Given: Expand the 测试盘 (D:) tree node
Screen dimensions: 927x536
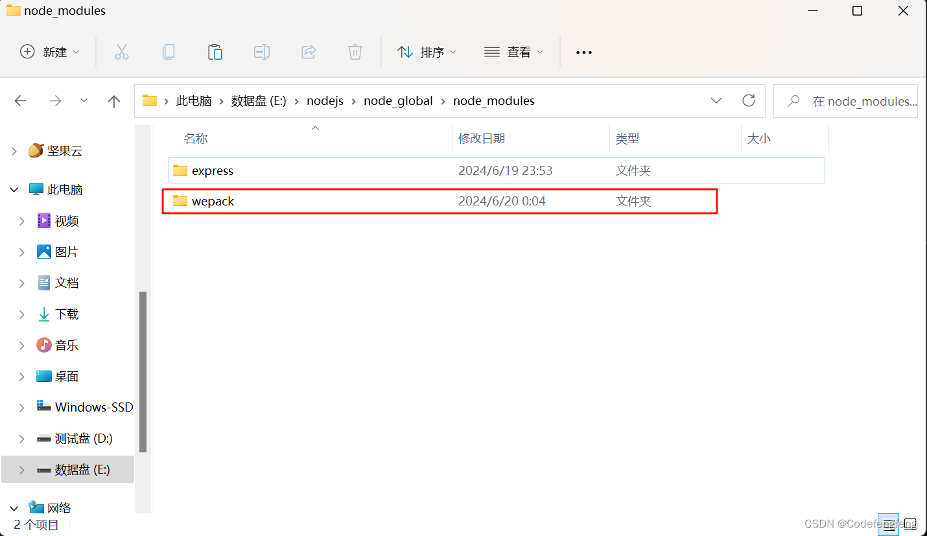Looking at the screenshot, I should (22, 439).
